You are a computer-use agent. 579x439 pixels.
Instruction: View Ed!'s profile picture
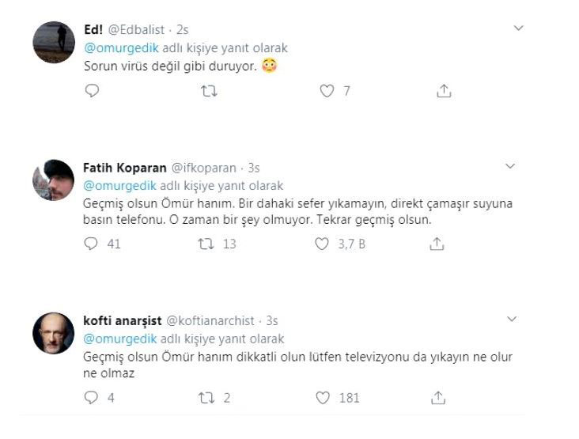pos(54,43)
